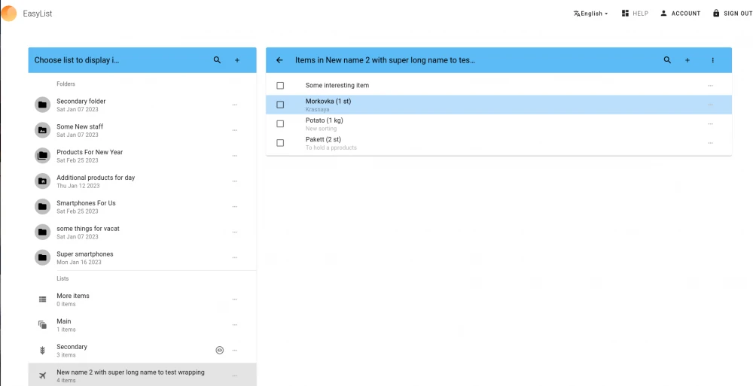
Task: Tick the Potato (1 kg) checkbox
Action: click(x=280, y=124)
